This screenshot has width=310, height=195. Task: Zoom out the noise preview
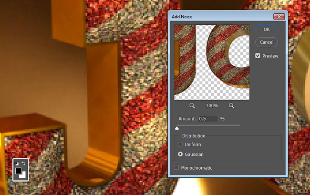coord(192,106)
